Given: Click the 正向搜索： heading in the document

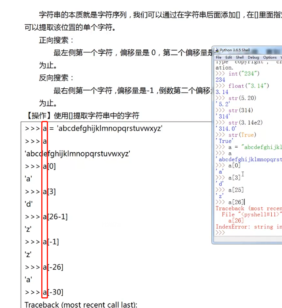Looking at the screenshot, I should click(x=56, y=40).
